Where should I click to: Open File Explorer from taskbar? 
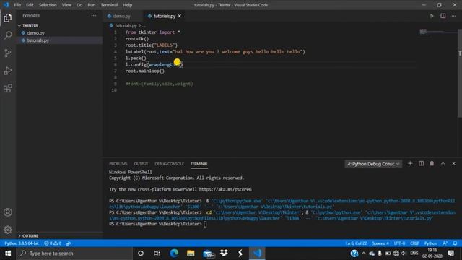191,253
